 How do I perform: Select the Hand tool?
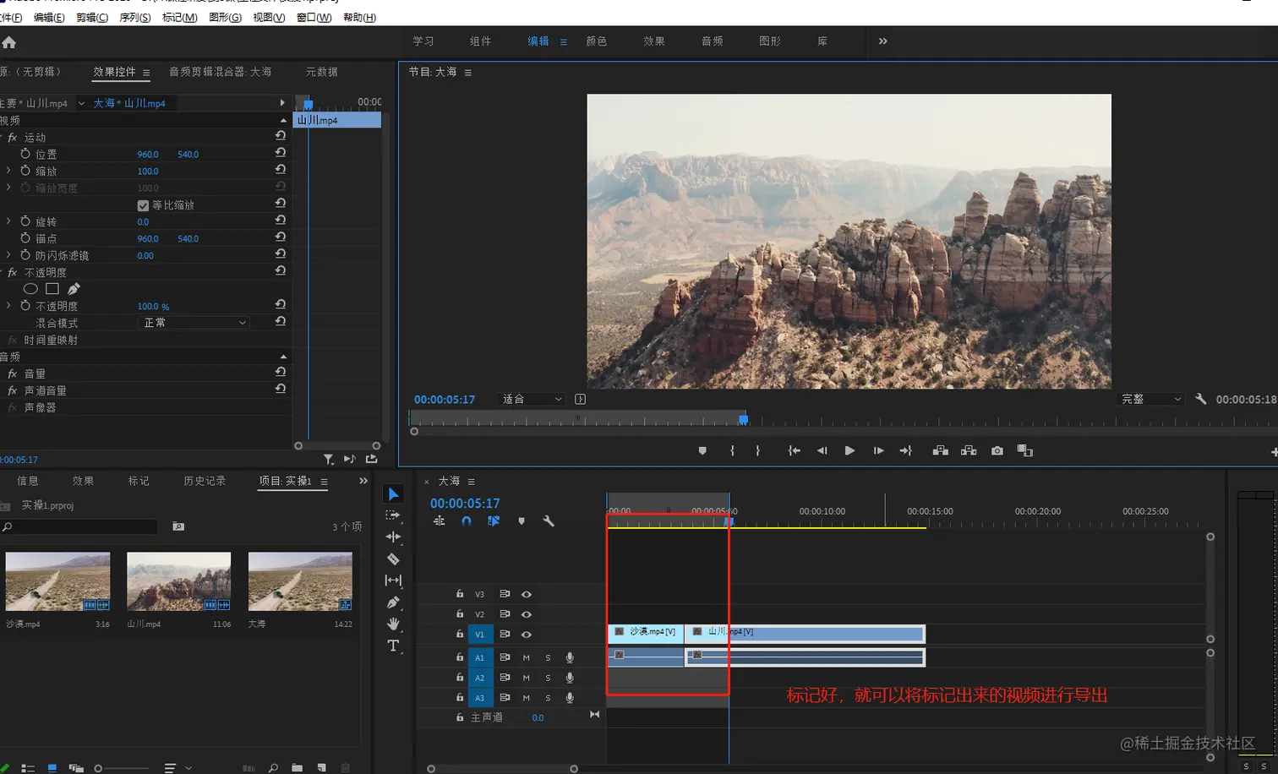point(393,624)
